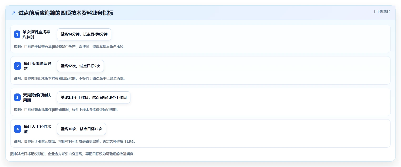
Task: Click the number 3 badge
Action: click(18, 97)
